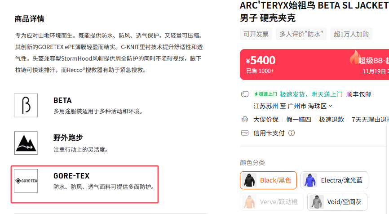
Task: Select the Void/空间灰 color option
Action: [337, 202]
